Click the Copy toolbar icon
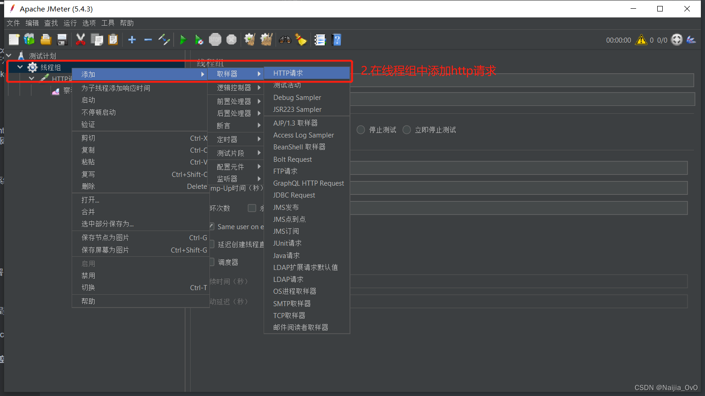 pos(97,40)
